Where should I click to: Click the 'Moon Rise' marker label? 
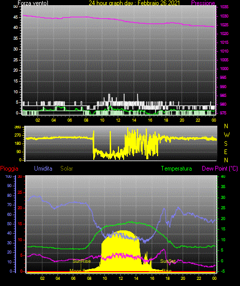[160, 271]
